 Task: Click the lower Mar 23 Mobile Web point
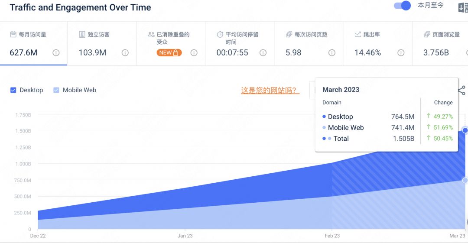[x=465, y=180]
